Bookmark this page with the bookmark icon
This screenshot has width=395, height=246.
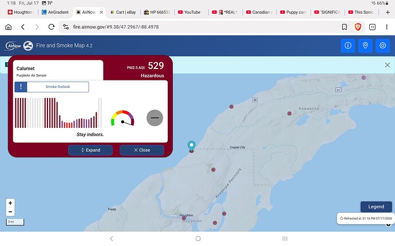pyautogui.click(x=345, y=27)
